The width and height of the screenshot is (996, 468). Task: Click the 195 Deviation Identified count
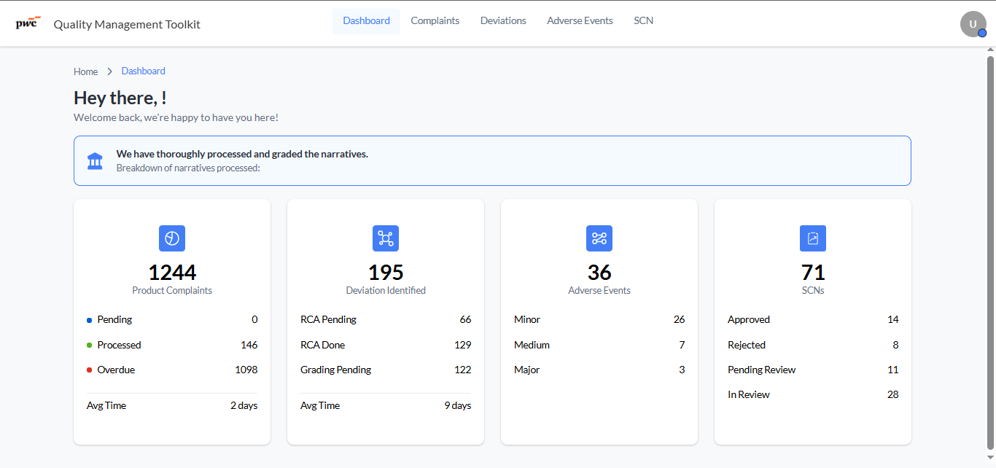[x=386, y=273]
